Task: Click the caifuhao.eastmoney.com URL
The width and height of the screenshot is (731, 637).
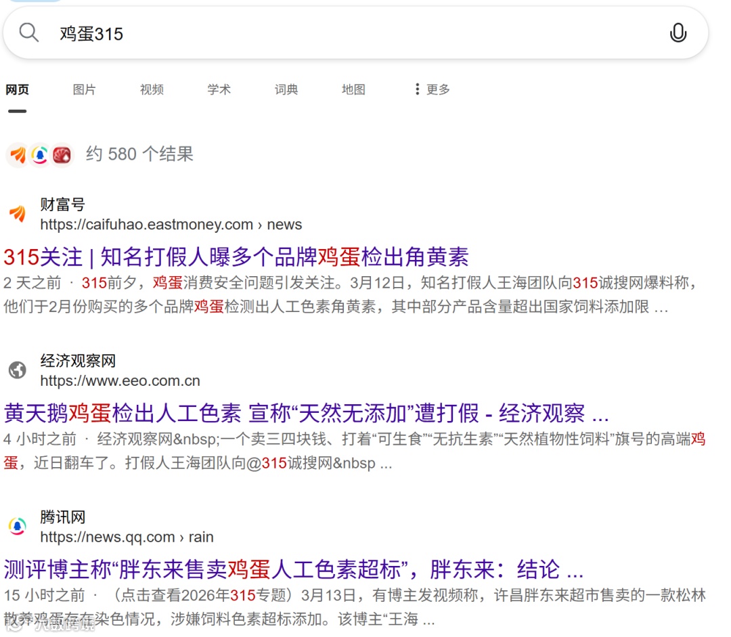Action: (171, 225)
